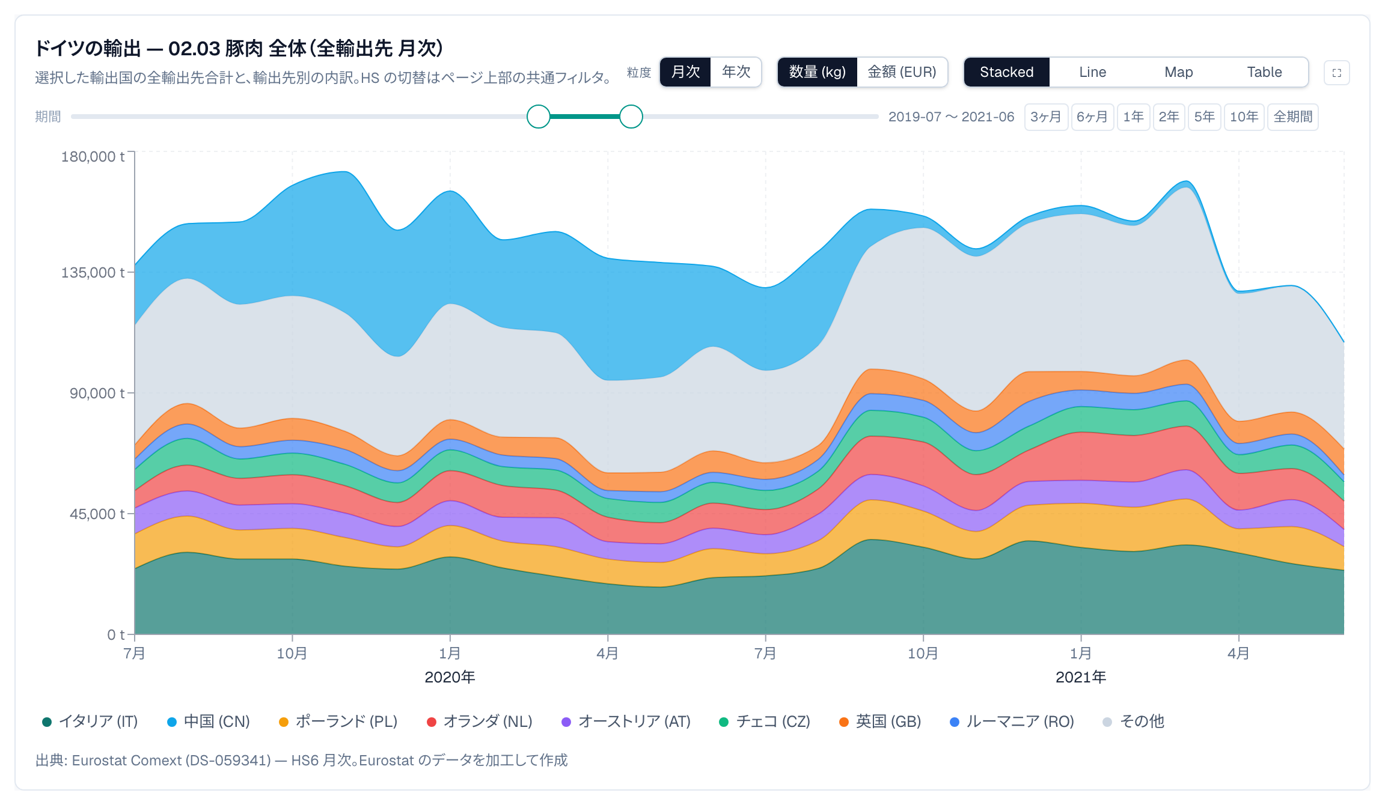Open the Line view tab
1385x805 pixels.
pyautogui.click(x=1092, y=72)
